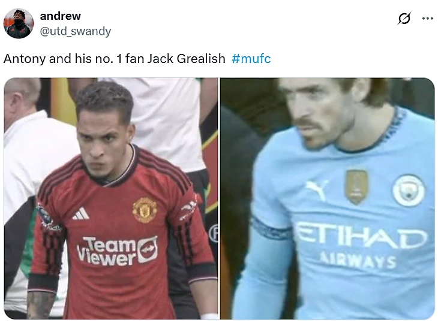
Task: Click the gold badge on blue shirt
Action: pos(356,186)
